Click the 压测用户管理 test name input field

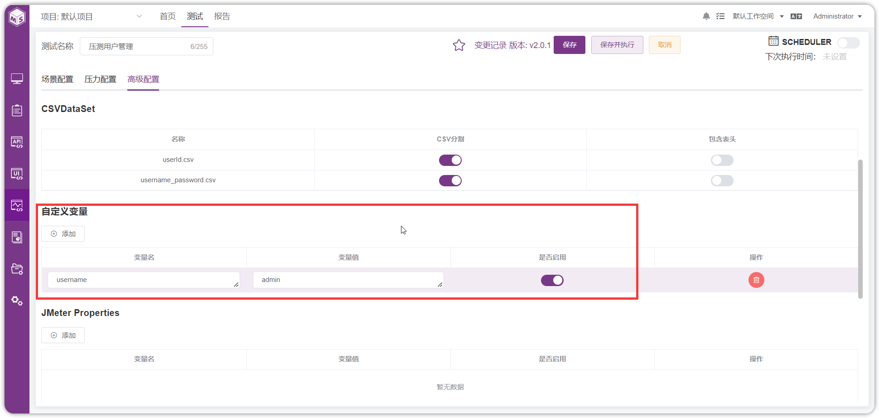[146, 46]
